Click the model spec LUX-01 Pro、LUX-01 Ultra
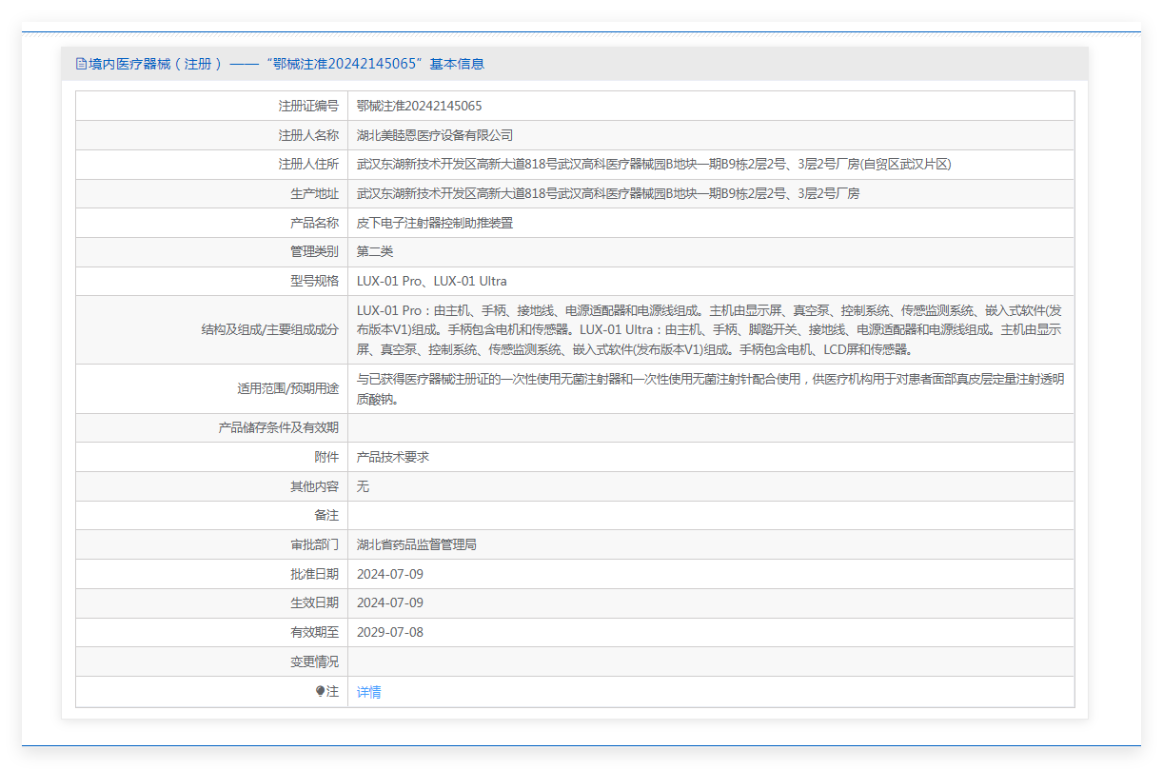The height and width of the screenshot is (770, 1163). (431, 282)
